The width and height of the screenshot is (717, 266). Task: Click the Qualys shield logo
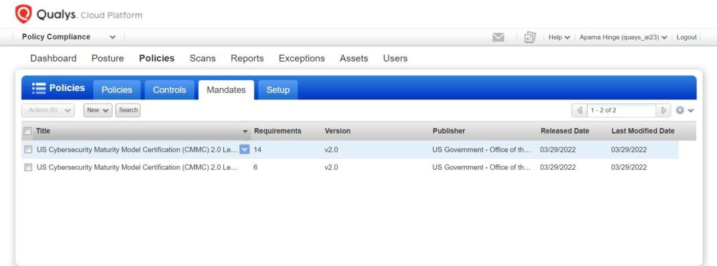click(23, 13)
